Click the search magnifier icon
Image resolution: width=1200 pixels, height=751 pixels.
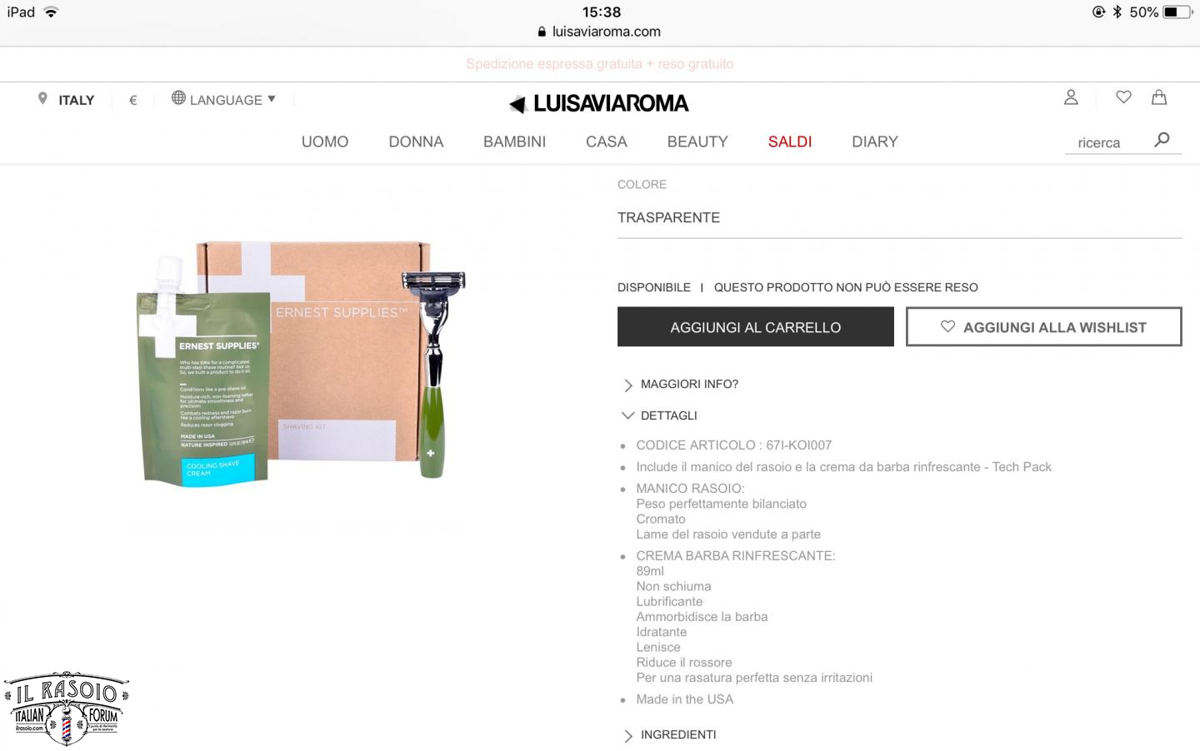coord(1162,140)
